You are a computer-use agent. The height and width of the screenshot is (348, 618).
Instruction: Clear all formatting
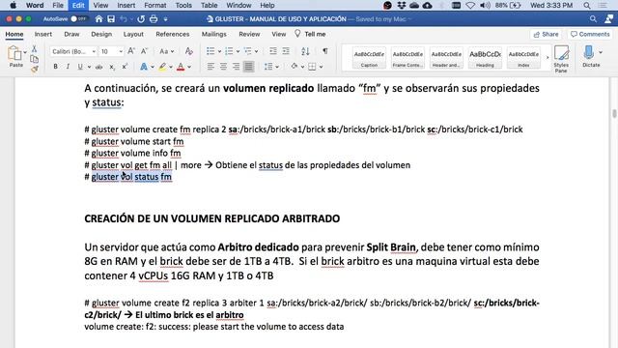click(x=189, y=51)
